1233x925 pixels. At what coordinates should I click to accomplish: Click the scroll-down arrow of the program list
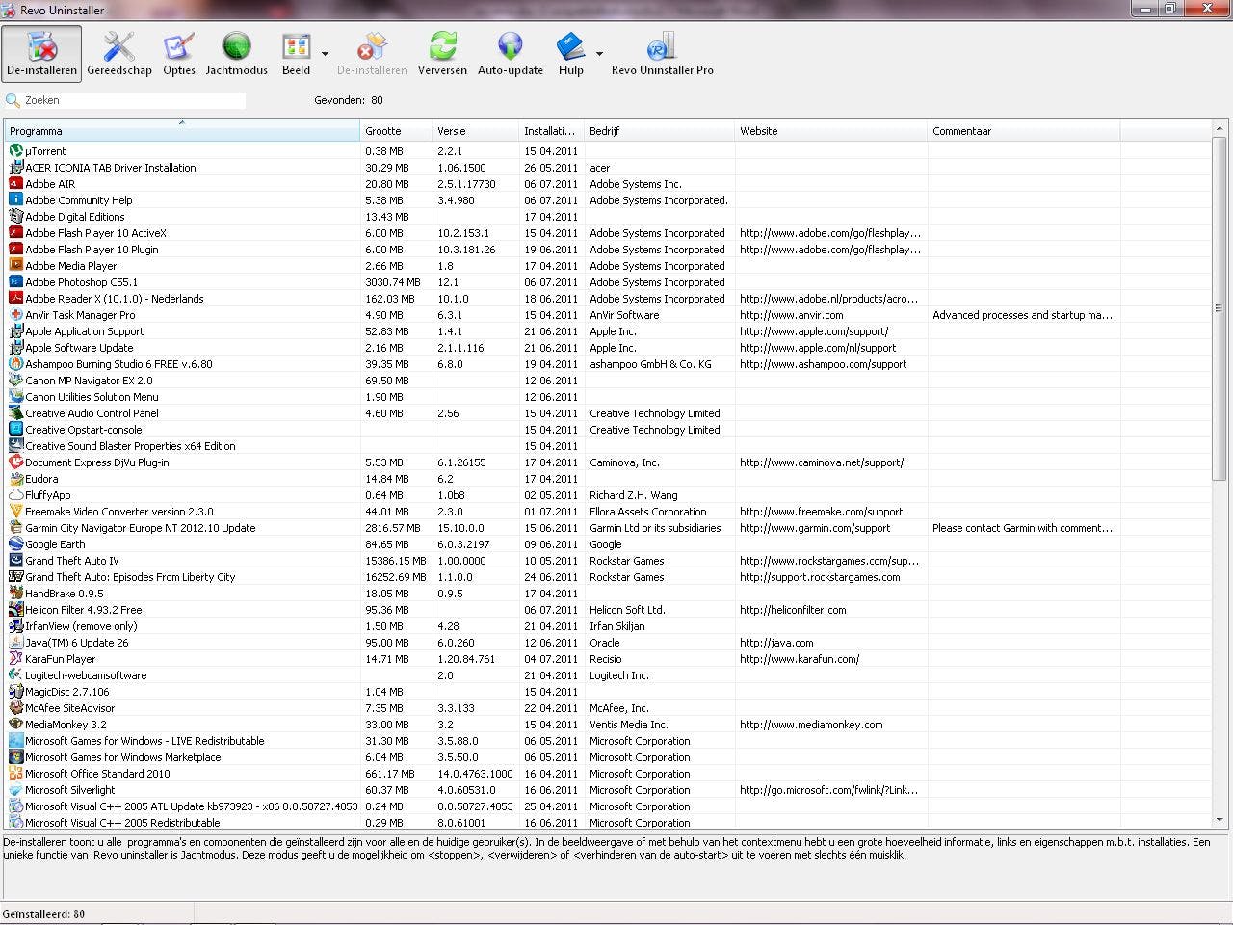pyautogui.click(x=1220, y=820)
